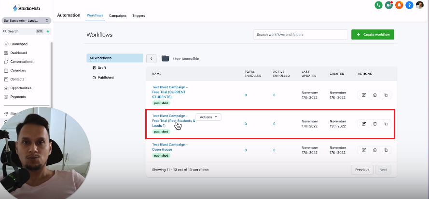Click the User Accessible folder name
The image size is (429, 199).
pos(186,59)
